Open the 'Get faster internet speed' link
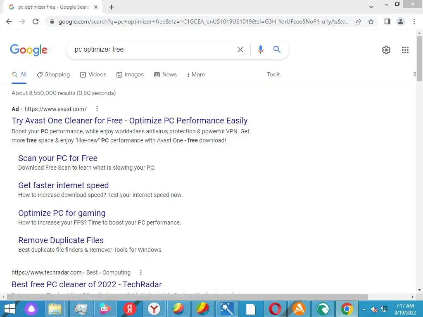Screen dimensions: 423x317 tap(63, 185)
